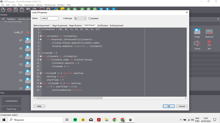Add a Keyboard component from the panel

pyautogui.click(x=209, y=33)
